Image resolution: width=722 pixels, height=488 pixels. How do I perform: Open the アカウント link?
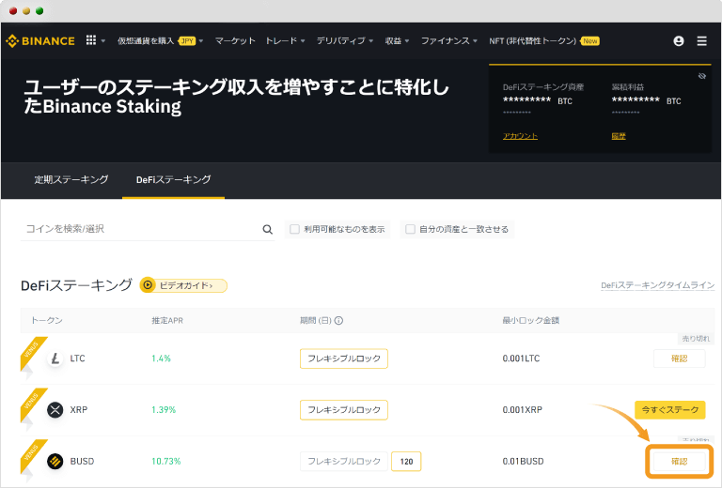[520, 136]
